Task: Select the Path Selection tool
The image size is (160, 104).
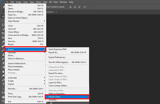Action: 3,88
